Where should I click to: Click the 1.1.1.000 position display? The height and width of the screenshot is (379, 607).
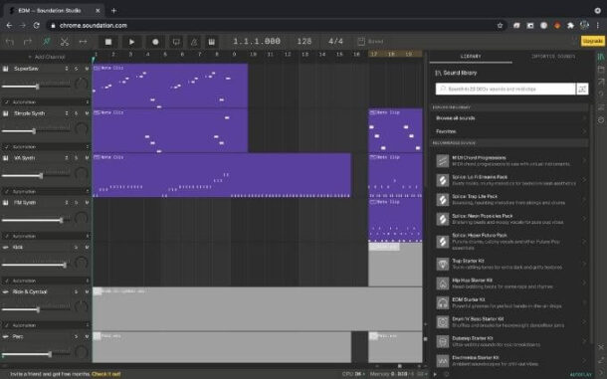click(257, 41)
